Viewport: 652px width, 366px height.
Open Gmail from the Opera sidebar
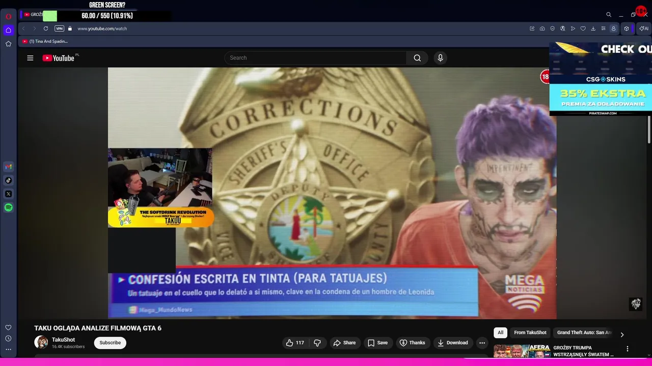tap(8, 167)
